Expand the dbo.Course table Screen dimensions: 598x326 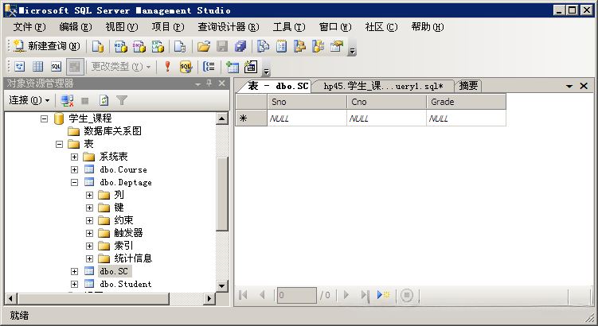pos(74,170)
